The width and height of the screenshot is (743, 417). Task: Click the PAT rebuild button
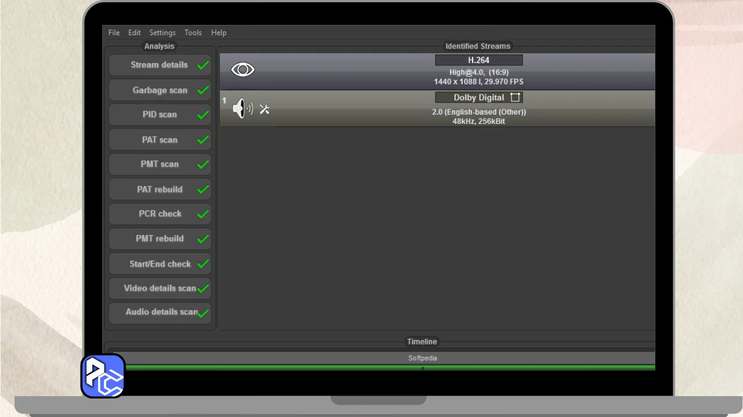(160, 189)
